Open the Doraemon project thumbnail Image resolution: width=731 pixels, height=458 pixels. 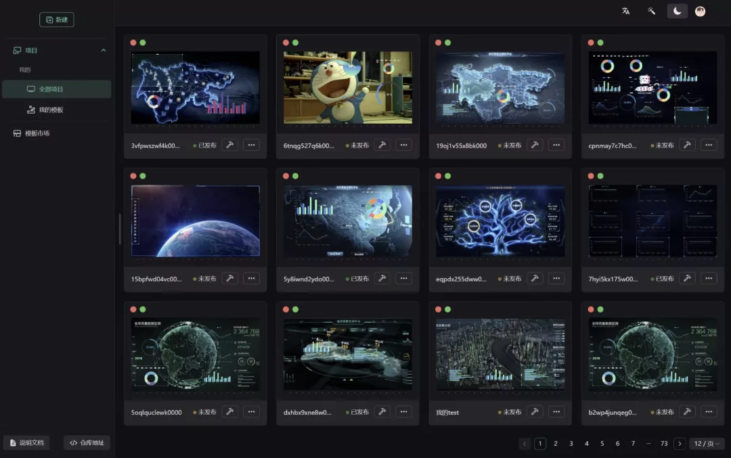click(347, 88)
